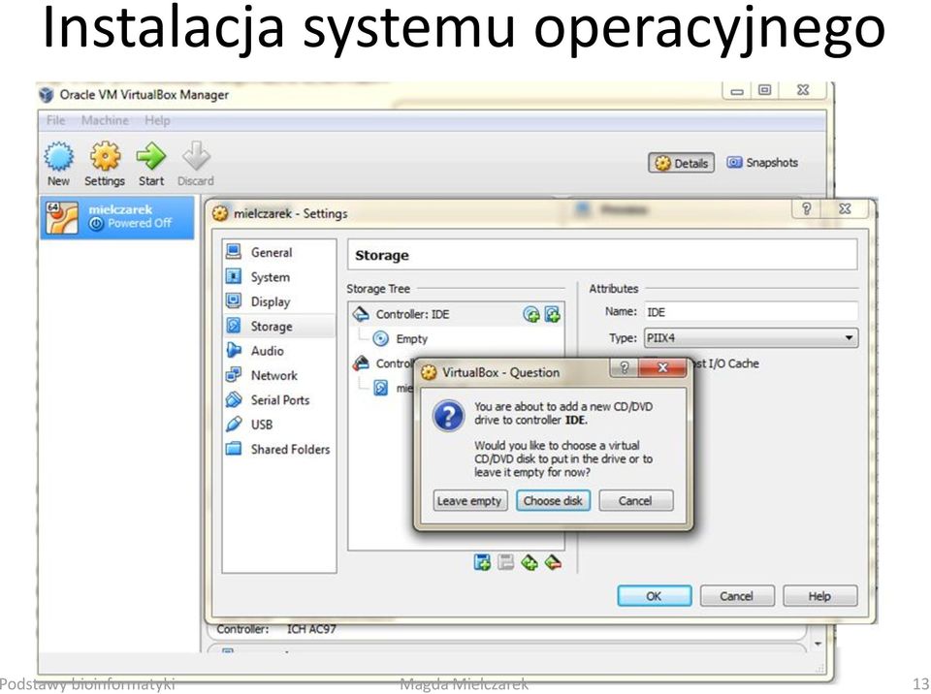Open the File menu
This screenshot has width=931, height=694.
pos(56,120)
